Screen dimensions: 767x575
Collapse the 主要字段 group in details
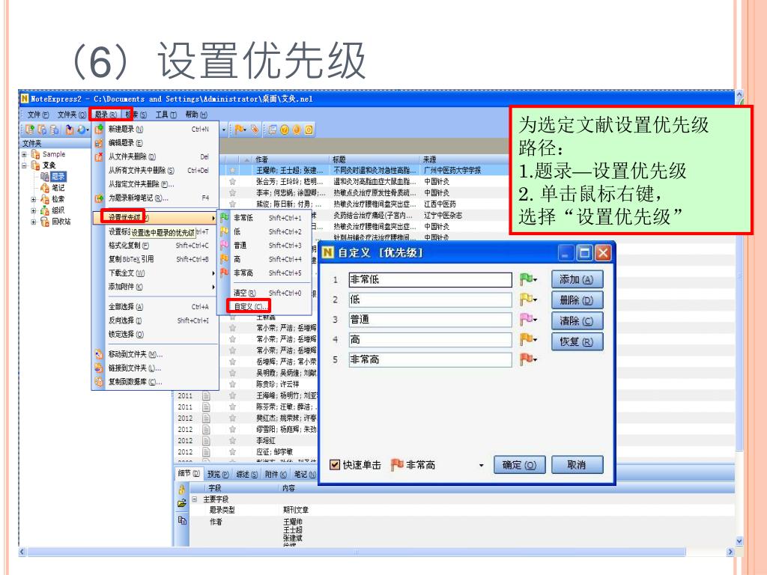coord(194,499)
